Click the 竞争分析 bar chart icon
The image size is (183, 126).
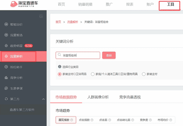tap(6, 77)
